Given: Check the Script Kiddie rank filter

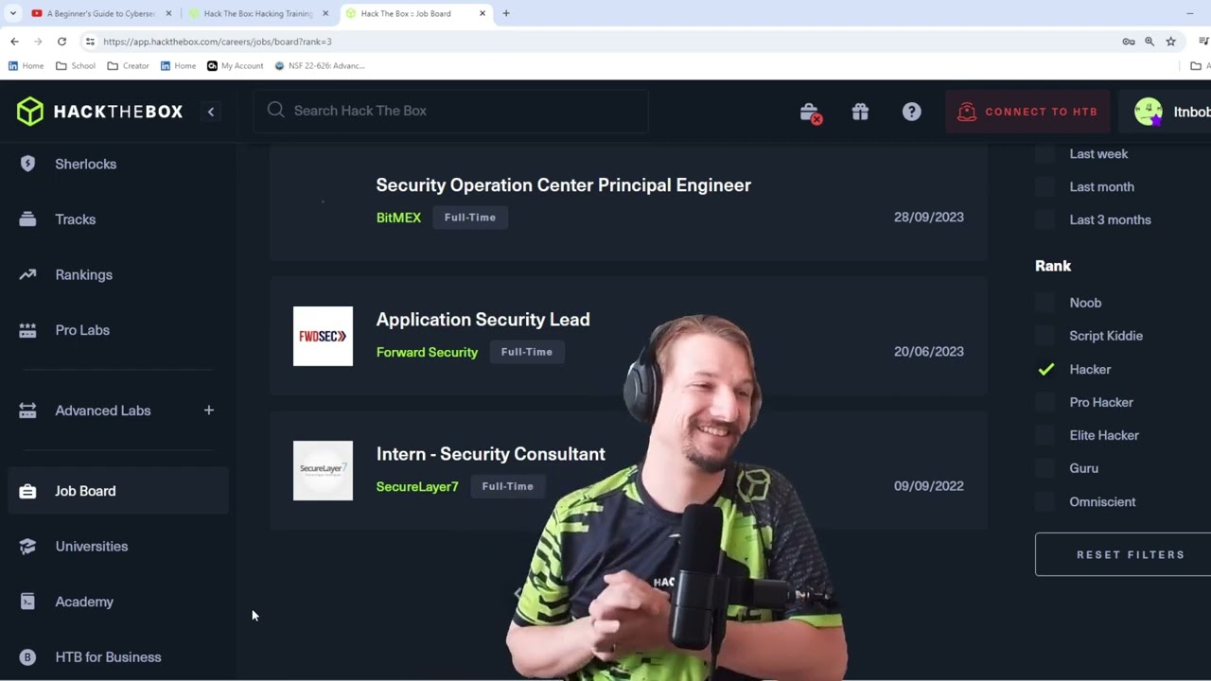Looking at the screenshot, I should [x=1044, y=336].
